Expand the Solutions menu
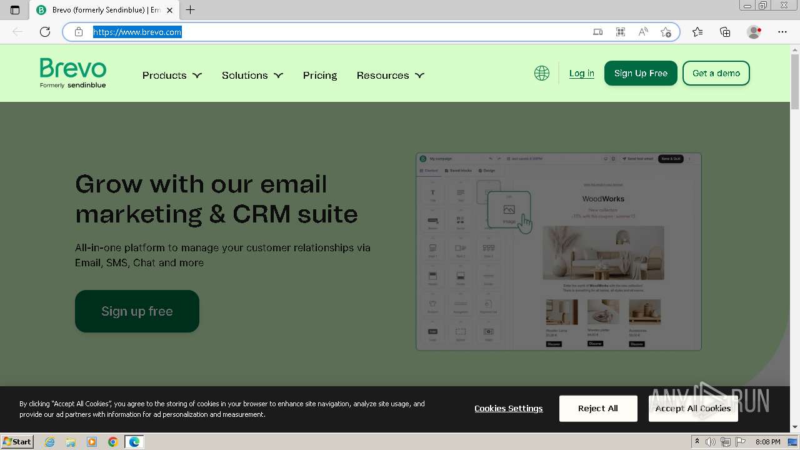 pyautogui.click(x=252, y=75)
